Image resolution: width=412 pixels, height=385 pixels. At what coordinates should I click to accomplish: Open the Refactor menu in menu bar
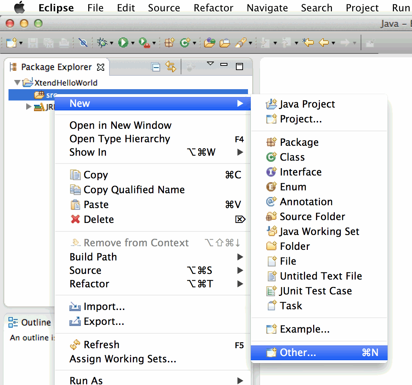(213, 8)
